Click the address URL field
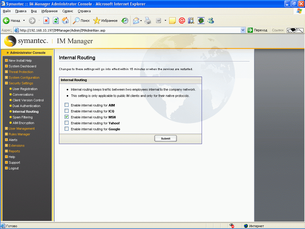 [130, 30]
